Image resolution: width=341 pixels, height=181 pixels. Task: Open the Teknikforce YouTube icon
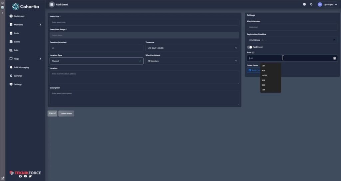[25, 176]
